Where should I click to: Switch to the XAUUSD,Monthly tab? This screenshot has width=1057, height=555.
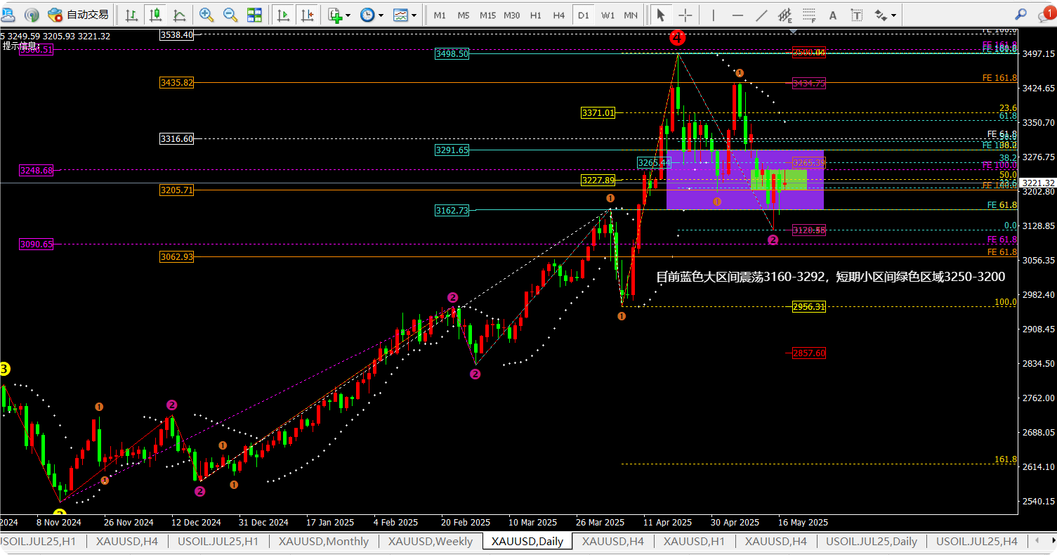pyautogui.click(x=323, y=542)
